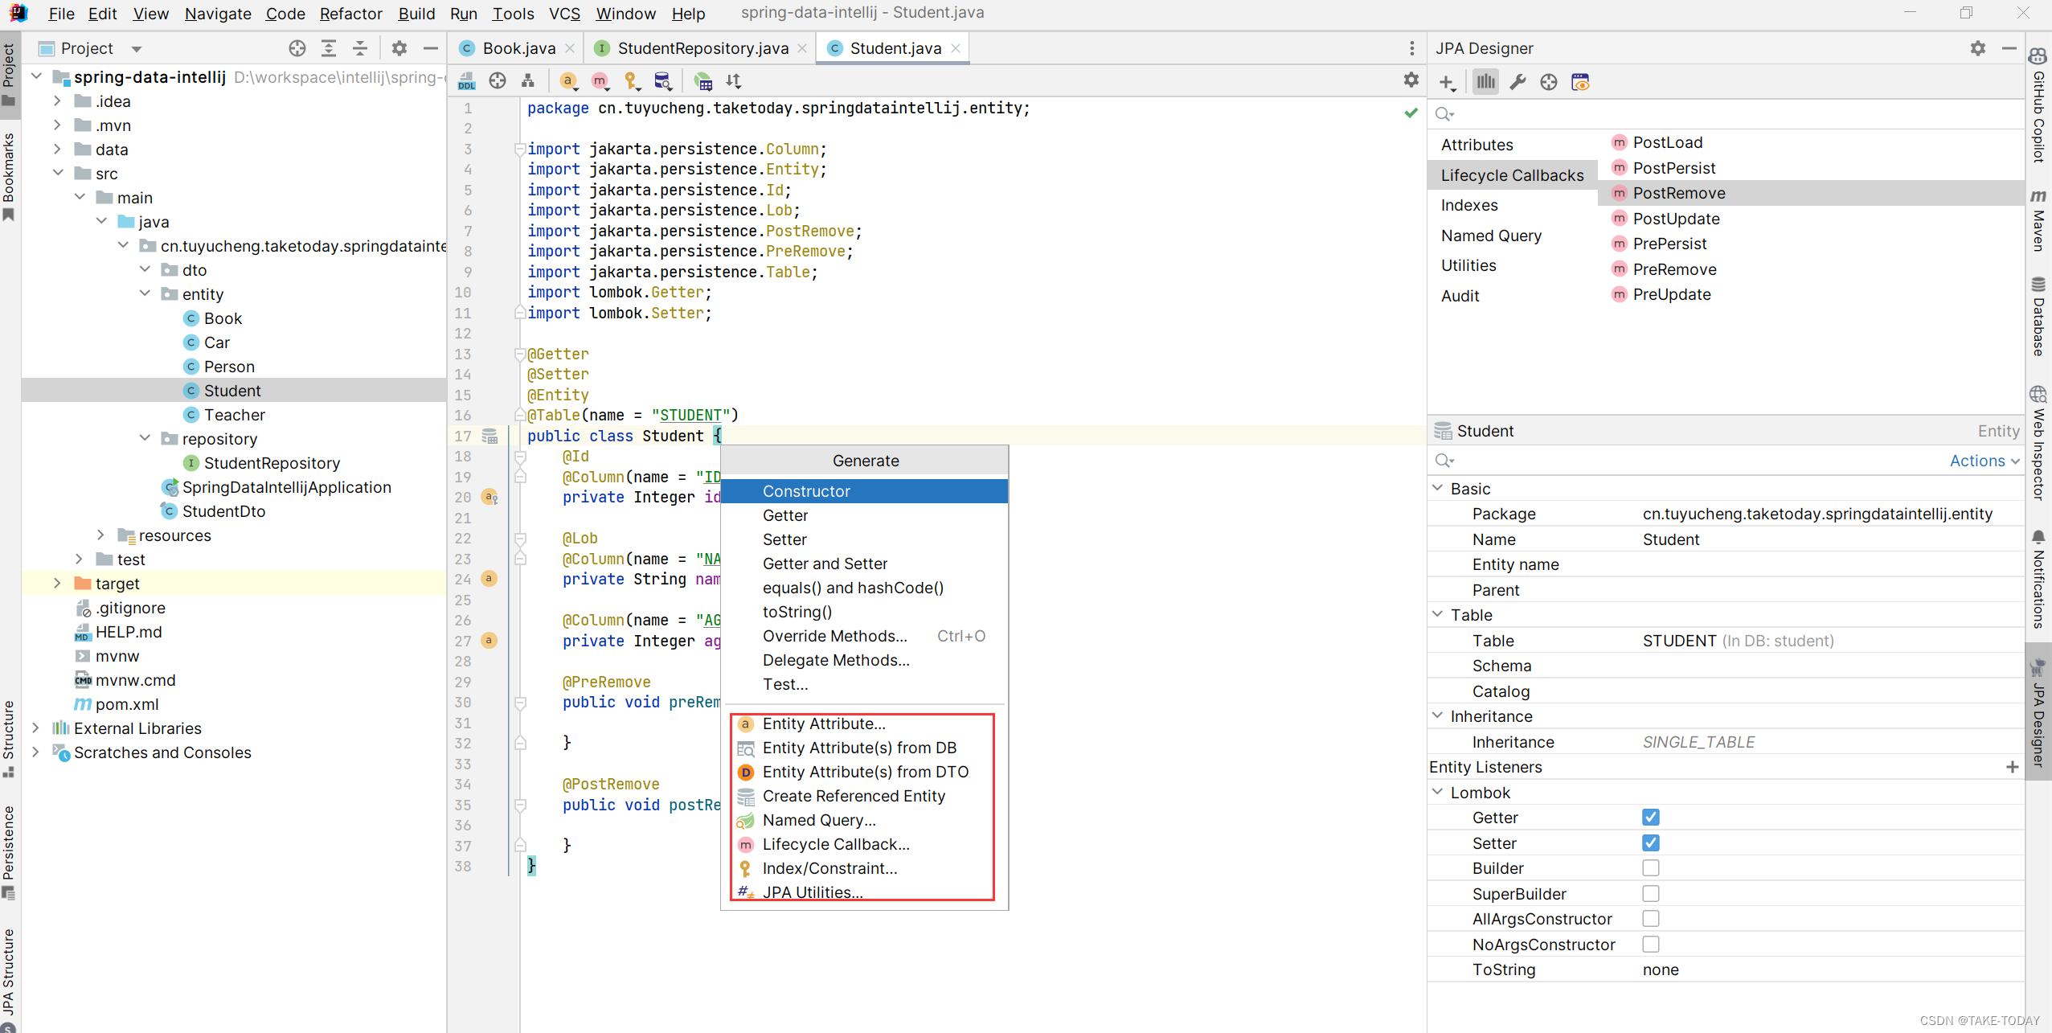Click the Index/Constraint key toolbar icon

(631, 81)
